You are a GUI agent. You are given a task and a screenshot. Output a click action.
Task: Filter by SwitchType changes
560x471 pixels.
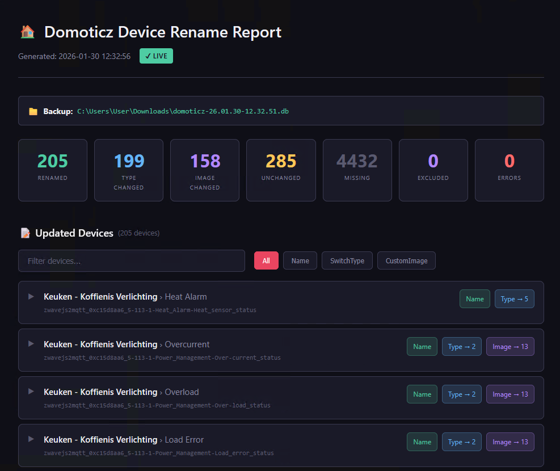tap(347, 261)
